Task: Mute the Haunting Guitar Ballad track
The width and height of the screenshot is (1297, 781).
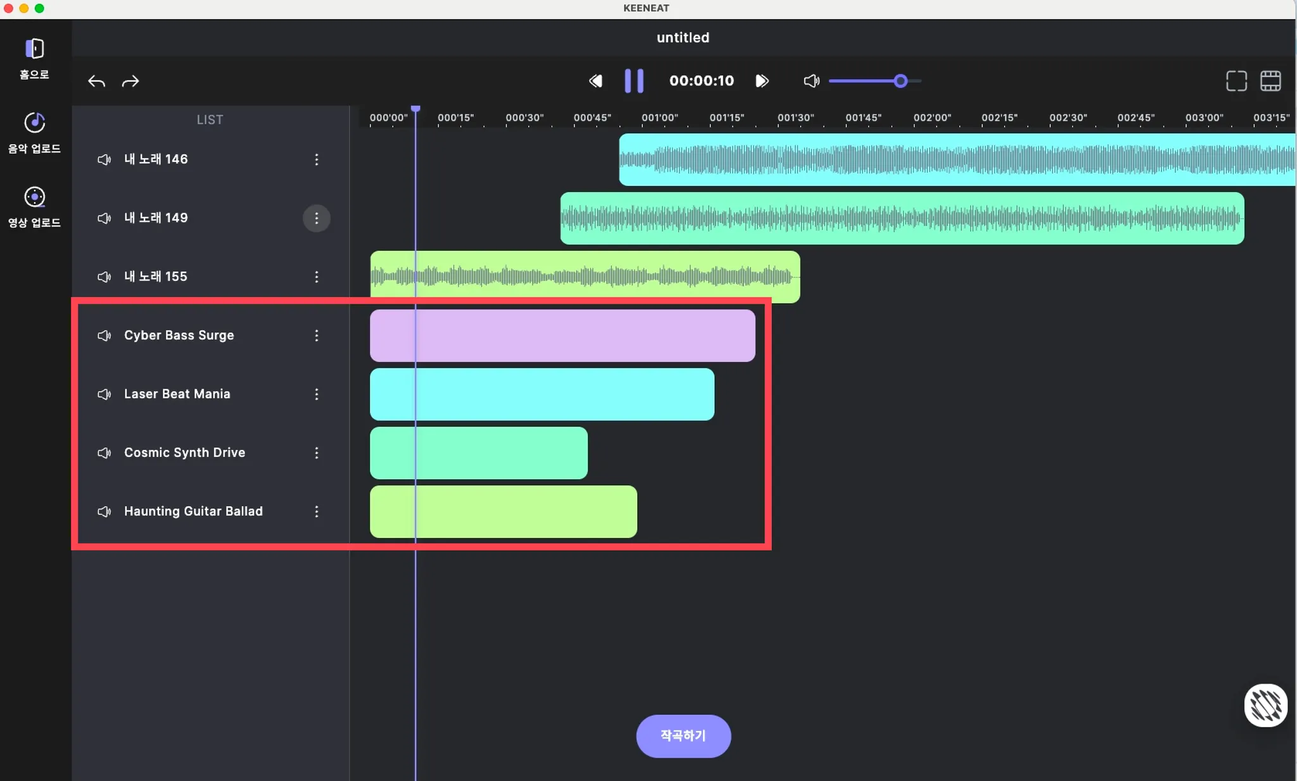Action: (104, 511)
